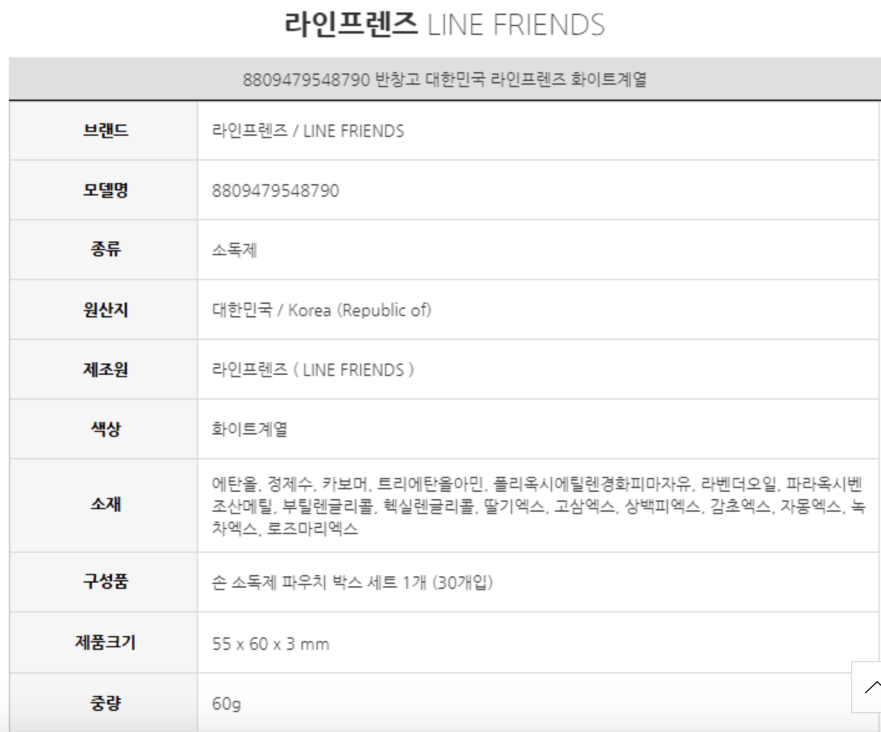Click the 라인프렌즈 LINE FRIENDS page heading

(444, 25)
